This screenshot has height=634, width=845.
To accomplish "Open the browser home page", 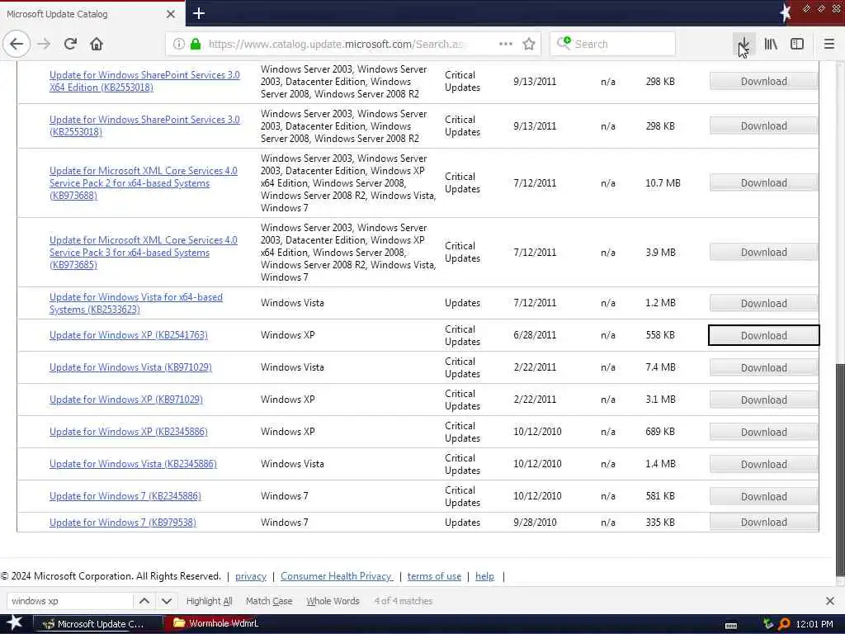I will 97,44.
